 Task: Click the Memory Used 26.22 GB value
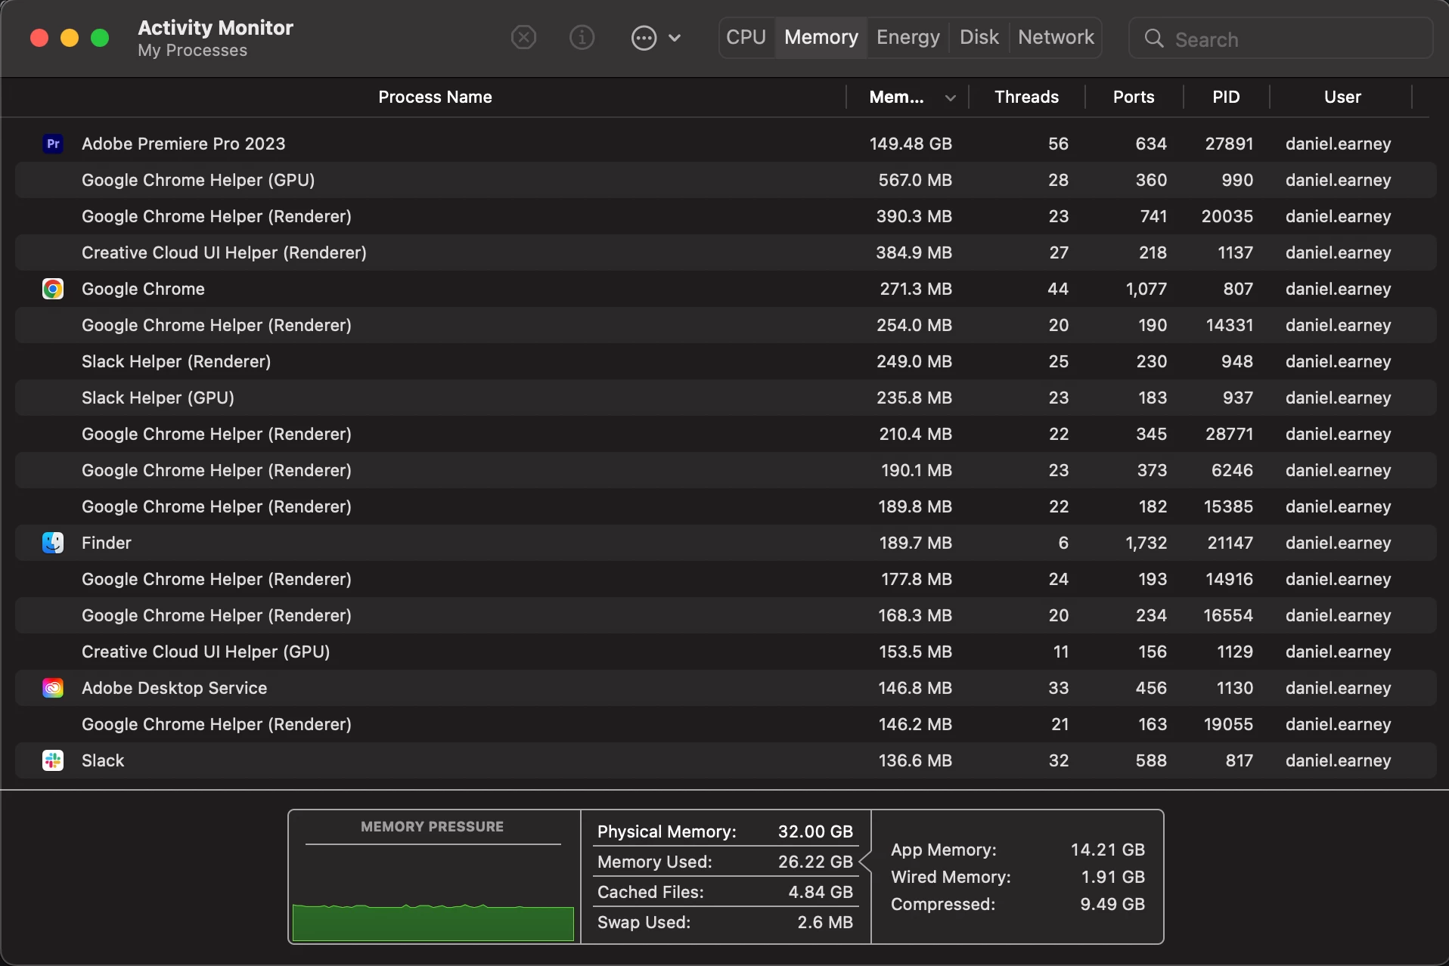[x=815, y=862]
